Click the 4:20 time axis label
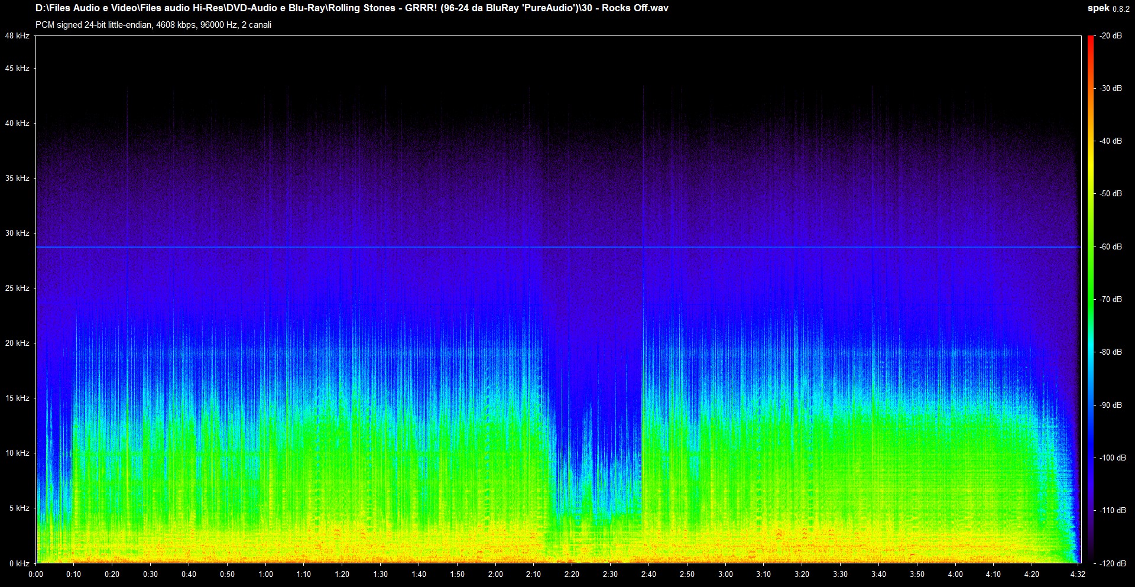 (1032, 575)
